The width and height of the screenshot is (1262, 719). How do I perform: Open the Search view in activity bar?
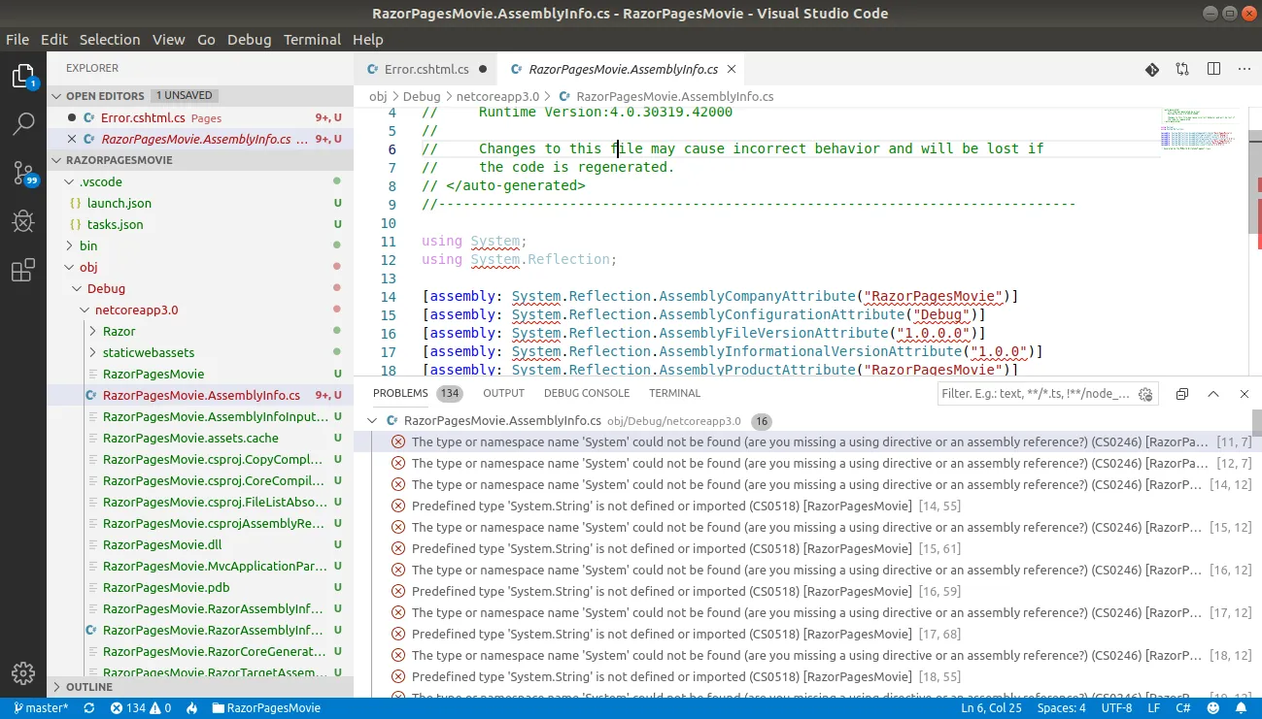23,124
